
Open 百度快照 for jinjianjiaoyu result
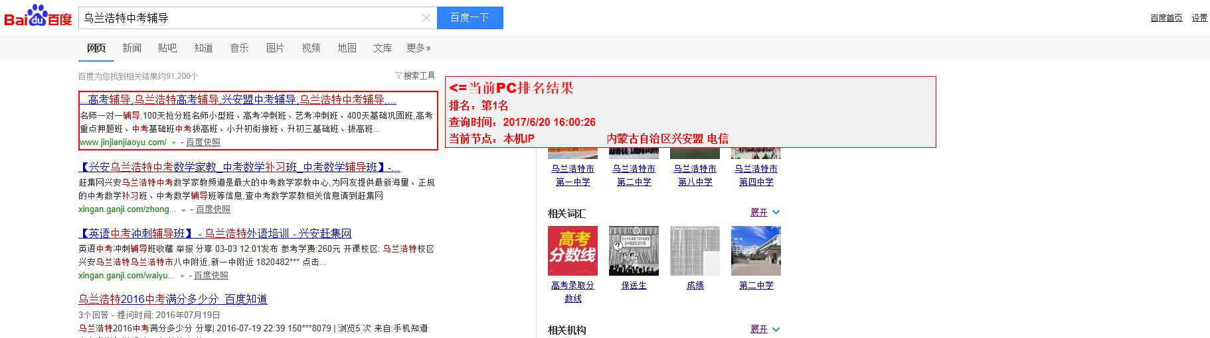point(203,142)
